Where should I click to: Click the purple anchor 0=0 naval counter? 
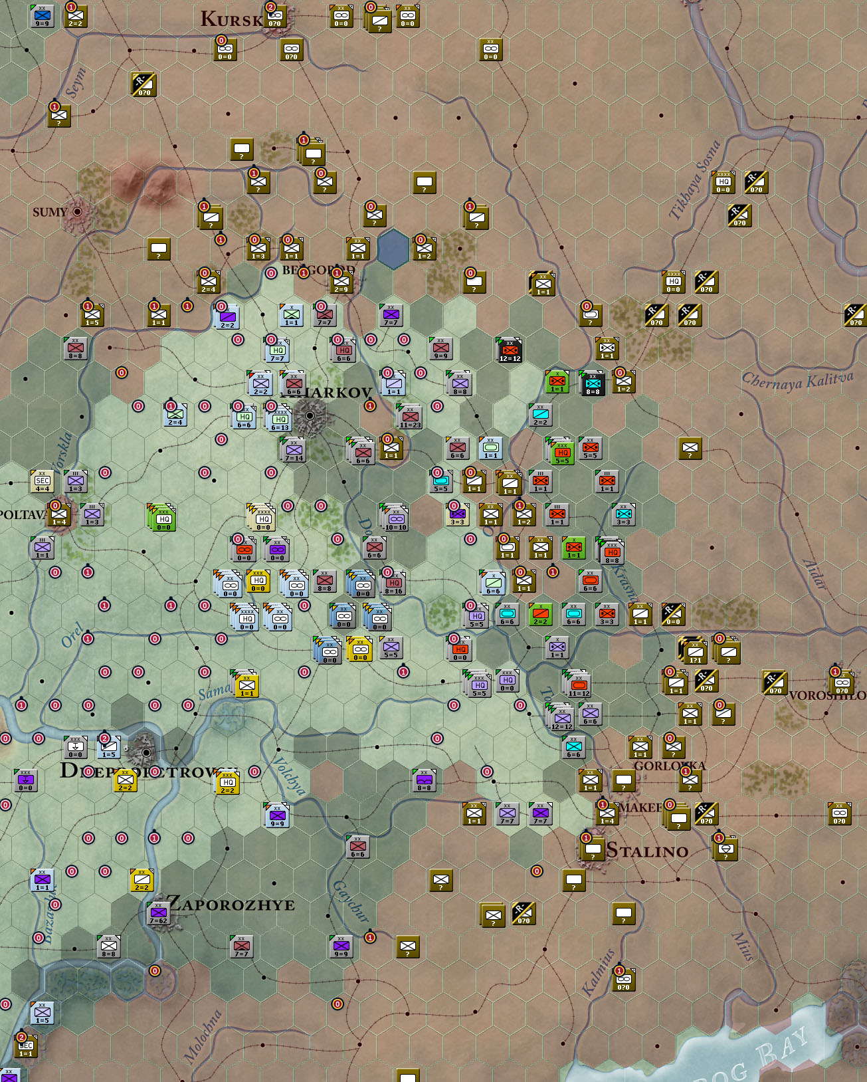coord(25,780)
